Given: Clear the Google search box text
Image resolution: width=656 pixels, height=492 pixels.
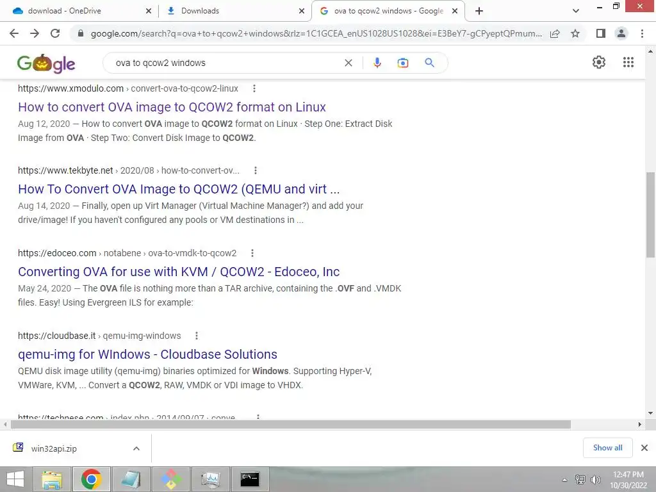Looking at the screenshot, I should click(x=348, y=63).
